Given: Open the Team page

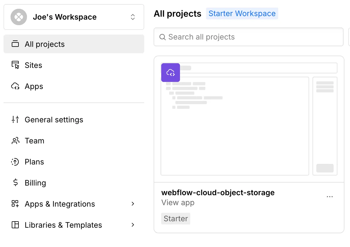Looking at the screenshot, I should pos(74,141).
